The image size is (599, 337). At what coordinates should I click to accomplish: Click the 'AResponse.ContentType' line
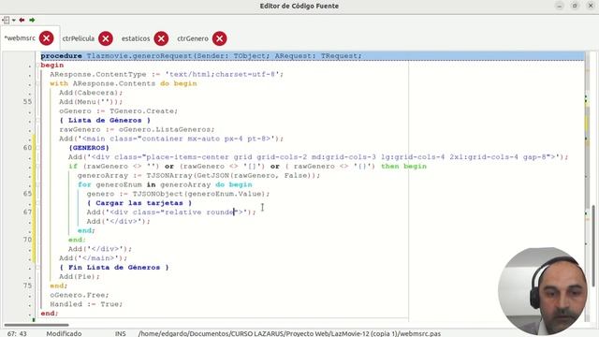coord(167,74)
